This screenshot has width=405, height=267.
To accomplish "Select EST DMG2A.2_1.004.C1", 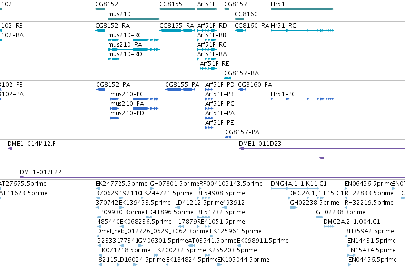I will 329,227.
